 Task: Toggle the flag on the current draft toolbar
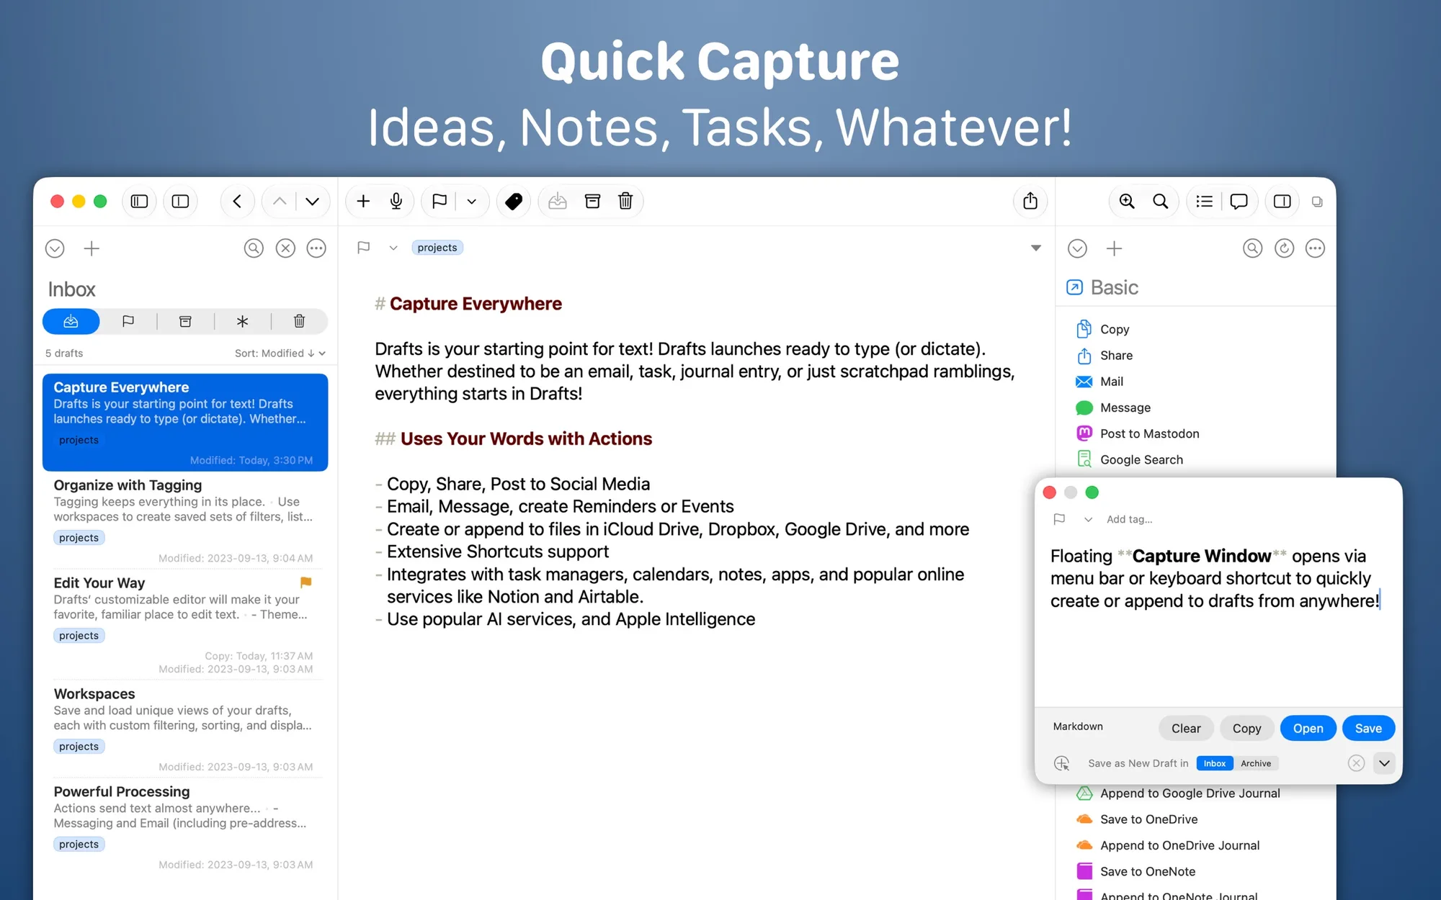pyautogui.click(x=439, y=202)
